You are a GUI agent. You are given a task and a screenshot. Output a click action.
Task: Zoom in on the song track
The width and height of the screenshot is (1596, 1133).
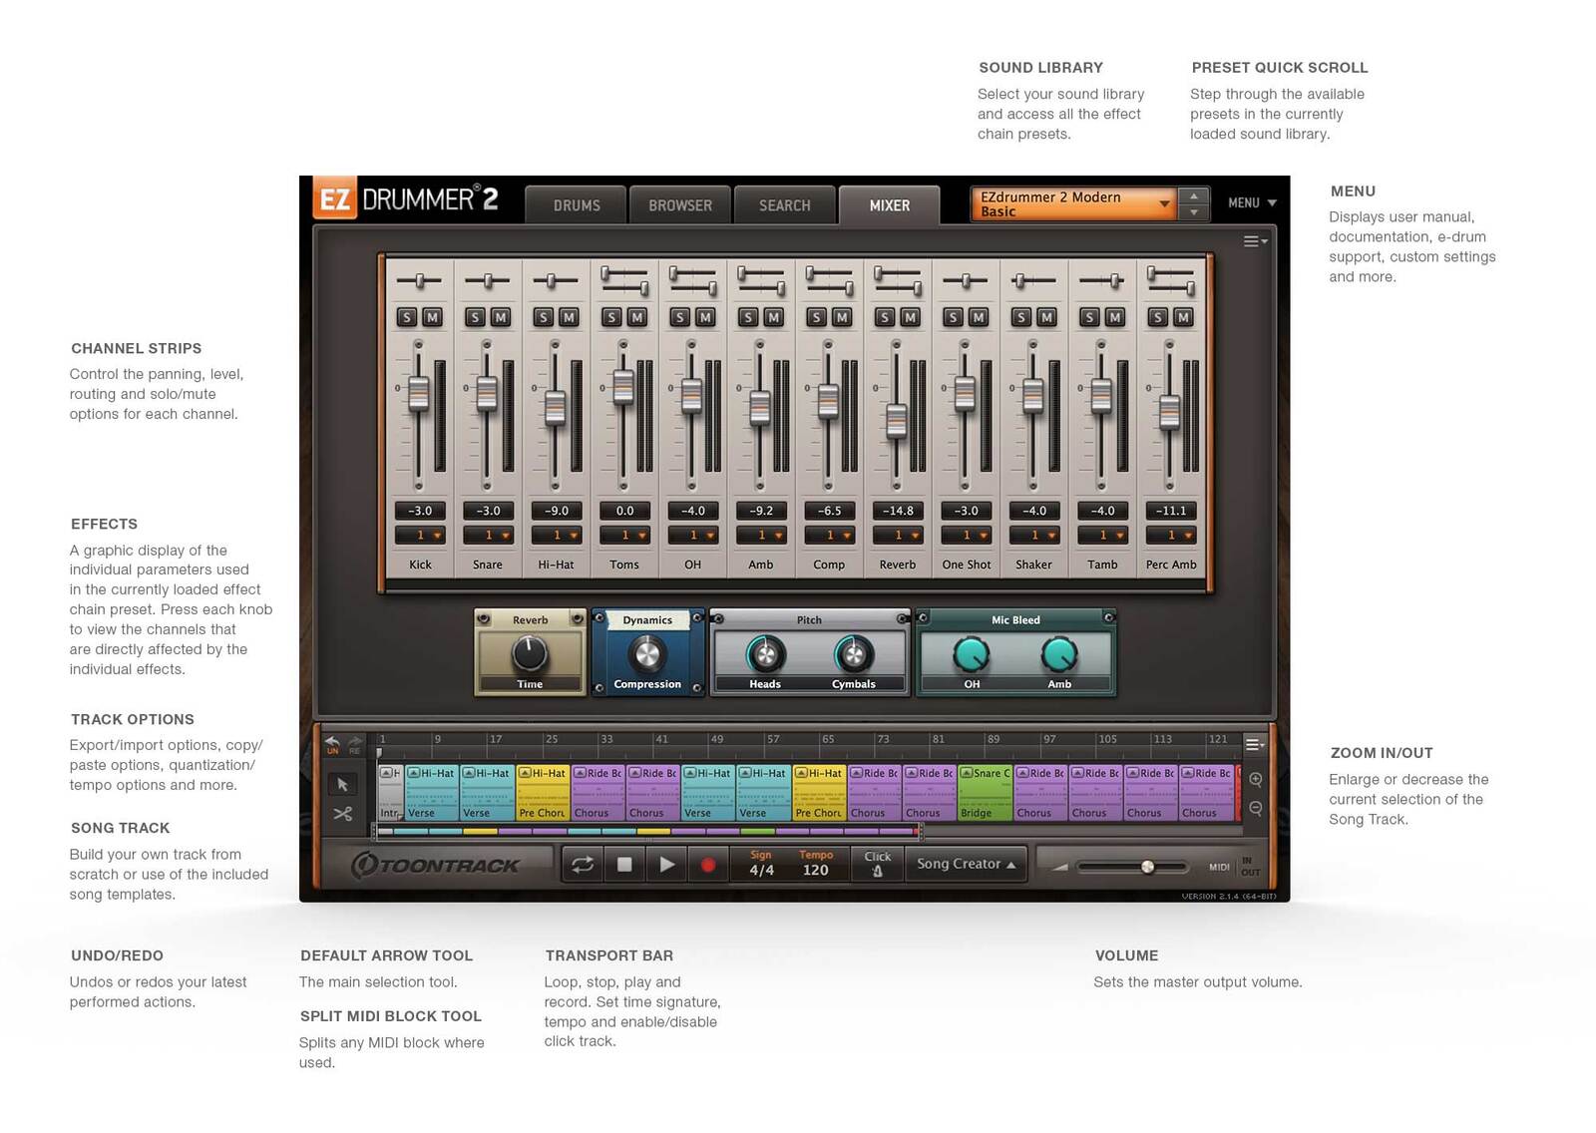pyautogui.click(x=1256, y=780)
